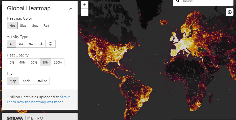This screenshot has height=120, width=236.
Task: Select running shoe activity type
Action: click(31, 44)
